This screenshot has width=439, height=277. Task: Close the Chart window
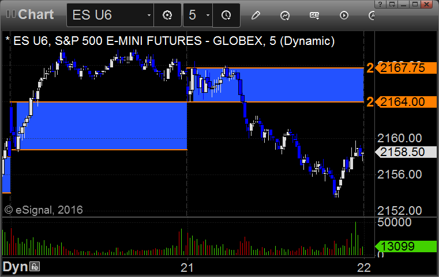coord(427,4)
